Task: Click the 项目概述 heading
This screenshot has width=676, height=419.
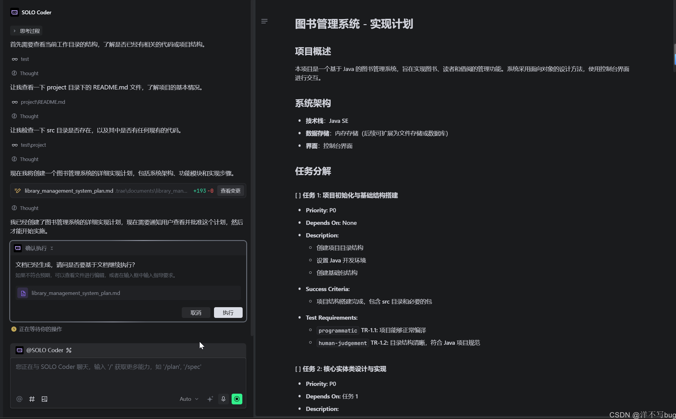Action: 313,51
